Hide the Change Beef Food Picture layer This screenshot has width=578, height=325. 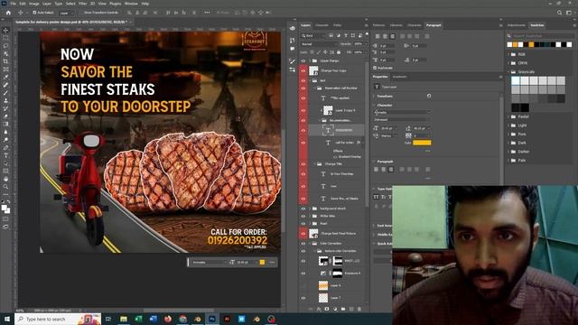(x=303, y=233)
